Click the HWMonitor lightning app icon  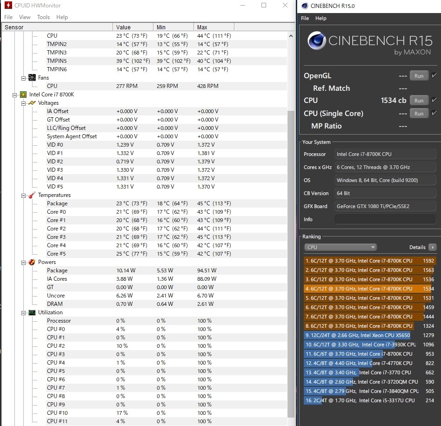[x=8, y=5]
